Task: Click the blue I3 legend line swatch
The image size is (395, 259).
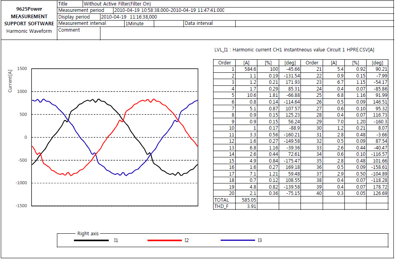Action: pyautogui.click(x=237, y=240)
